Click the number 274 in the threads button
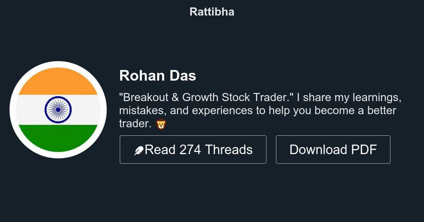This screenshot has height=222, width=424. pyautogui.click(x=190, y=150)
